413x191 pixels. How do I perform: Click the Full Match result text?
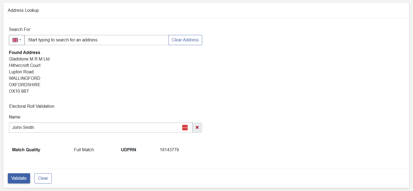click(x=84, y=150)
